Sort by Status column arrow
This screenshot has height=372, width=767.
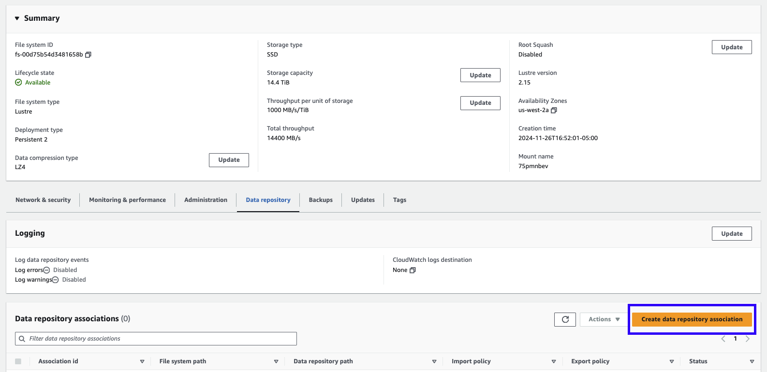[752, 361]
